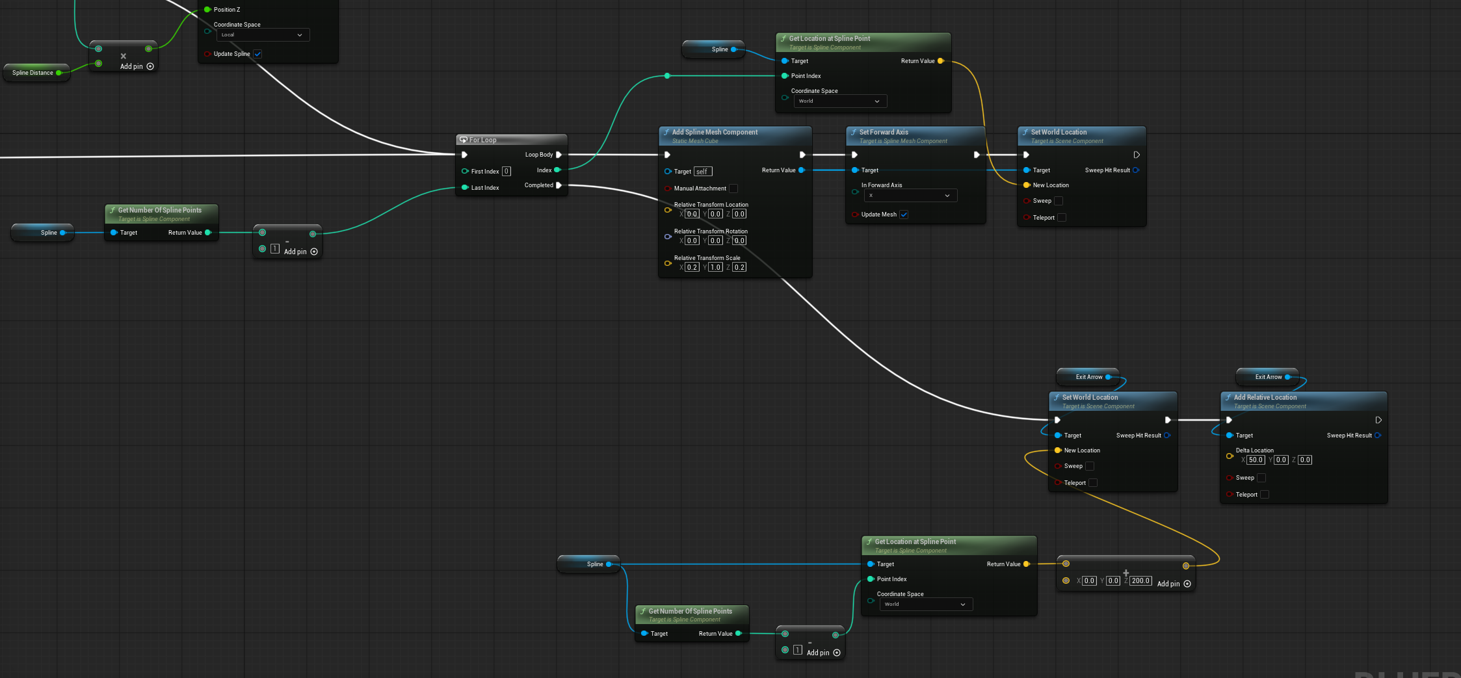Click bottom Get Location Return Value pin
The height and width of the screenshot is (678, 1461).
1027,564
